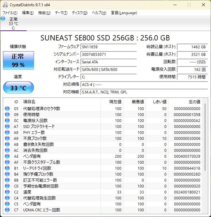Click the blue disk status orb for drive C:
This screenshot has width=211, height=217.
3,19
